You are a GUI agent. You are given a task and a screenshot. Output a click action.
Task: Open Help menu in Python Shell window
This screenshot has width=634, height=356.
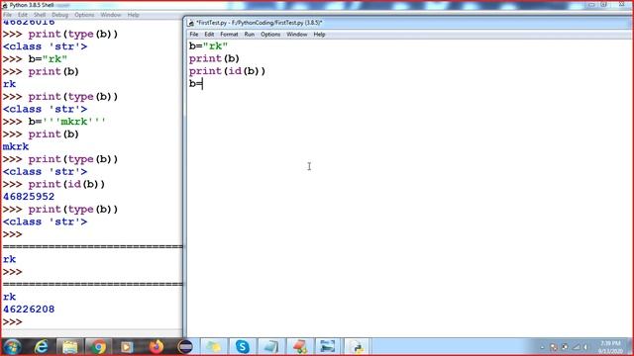[133, 15]
